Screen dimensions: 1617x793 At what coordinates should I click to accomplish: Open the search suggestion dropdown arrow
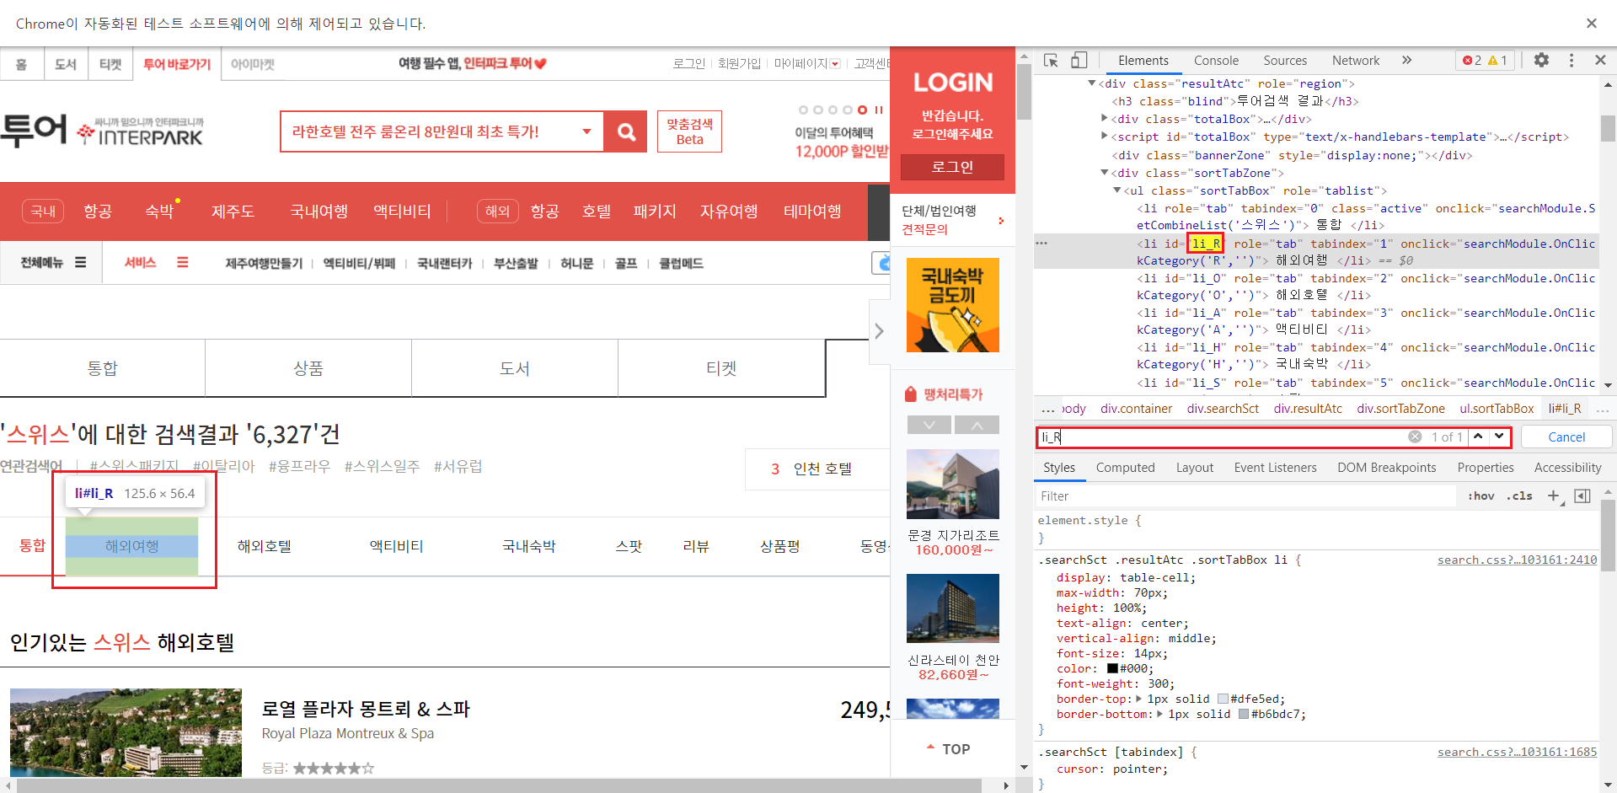pos(586,131)
